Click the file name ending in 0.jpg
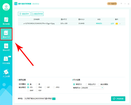 click(x=39, y=24)
